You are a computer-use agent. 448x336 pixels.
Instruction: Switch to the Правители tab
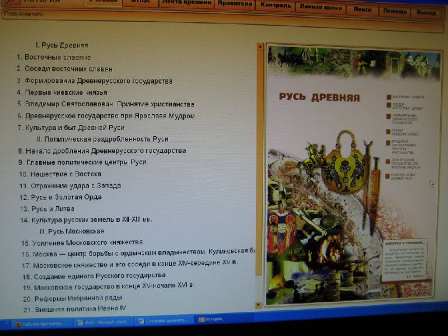[x=234, y=4]
